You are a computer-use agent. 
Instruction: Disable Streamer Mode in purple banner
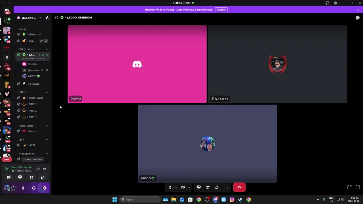coord(221,10)
